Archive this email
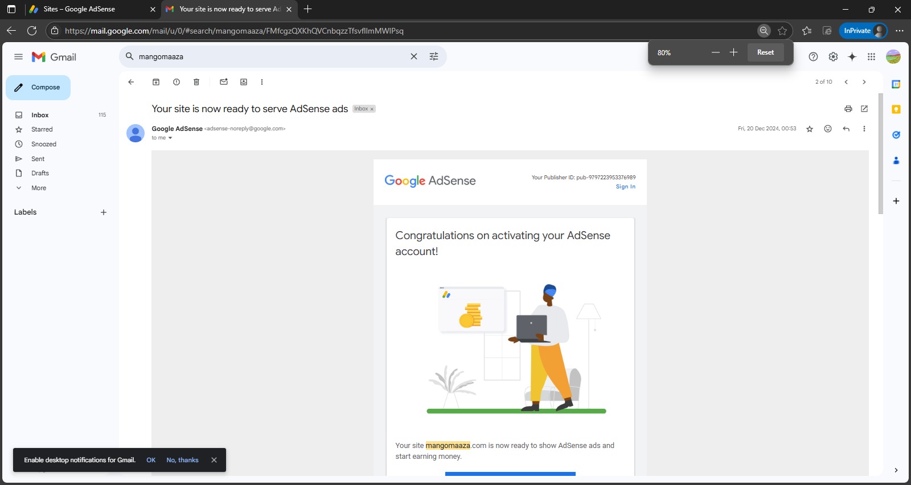This screenshot has width=911, height=485. [x=156, y=82]
